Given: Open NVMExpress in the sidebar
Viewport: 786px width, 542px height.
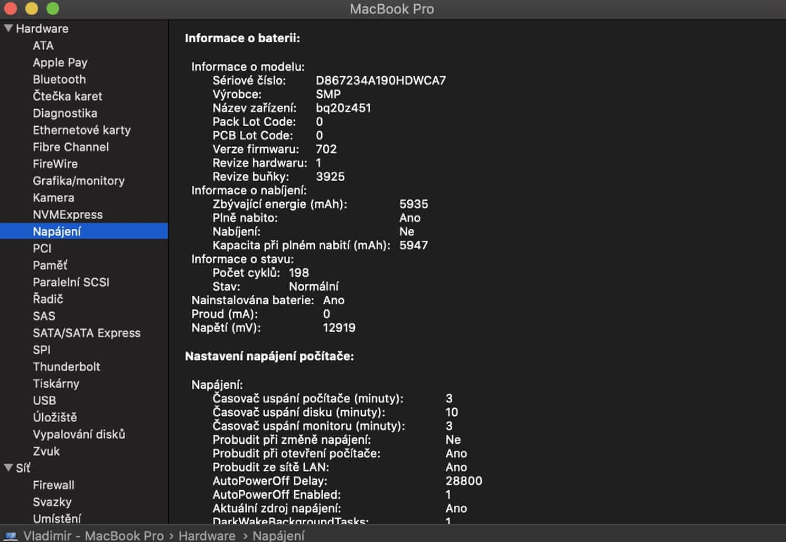Looking at the screenshot, I should pos(68,214).
